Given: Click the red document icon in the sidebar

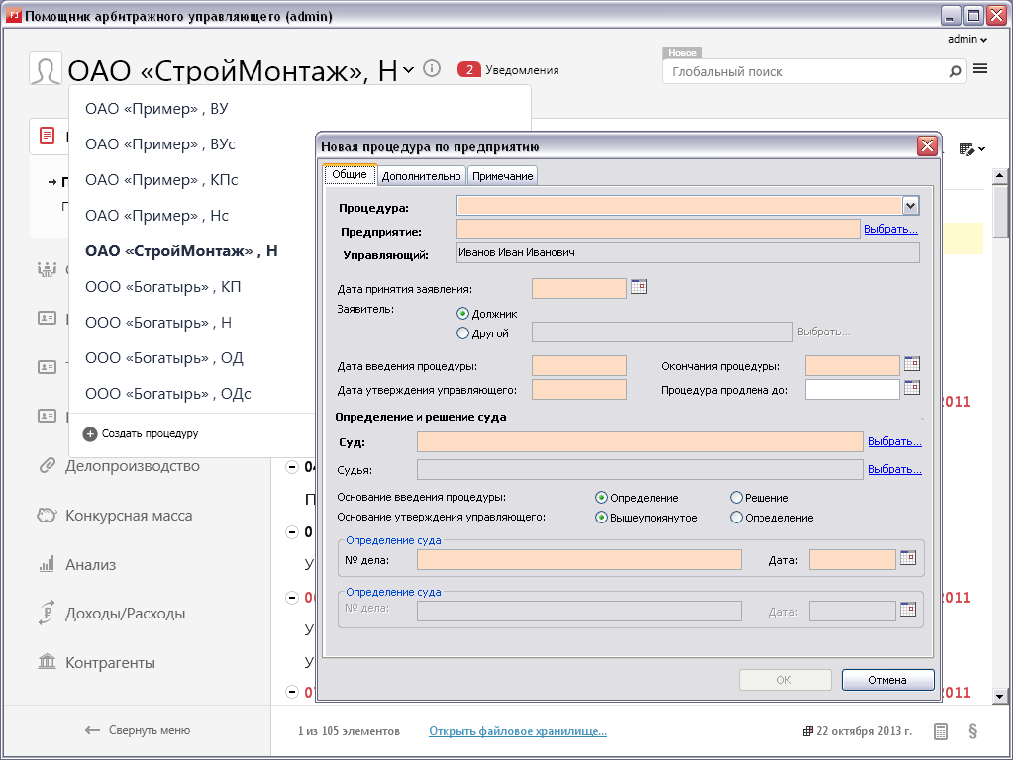Looking at the screenshot, I should (48, 136).
